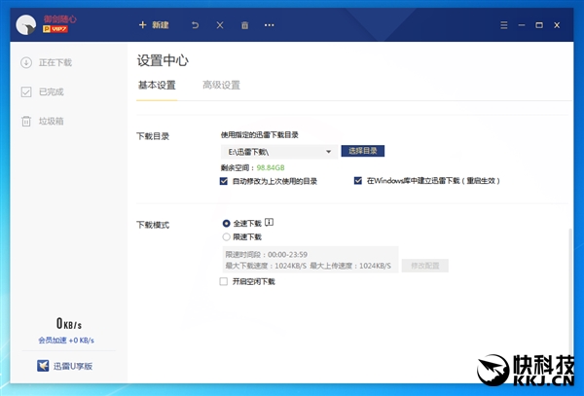Click the downloading arrow circle icon
Screen dimensions: 584x396
pos(26,62)
